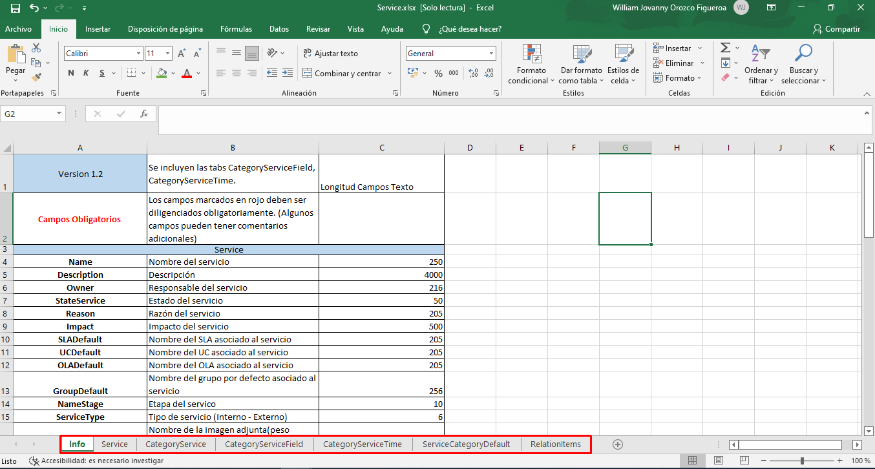Click Ajustar texto wrap text button
Viewport: 875px width, 469px height.
330,54
